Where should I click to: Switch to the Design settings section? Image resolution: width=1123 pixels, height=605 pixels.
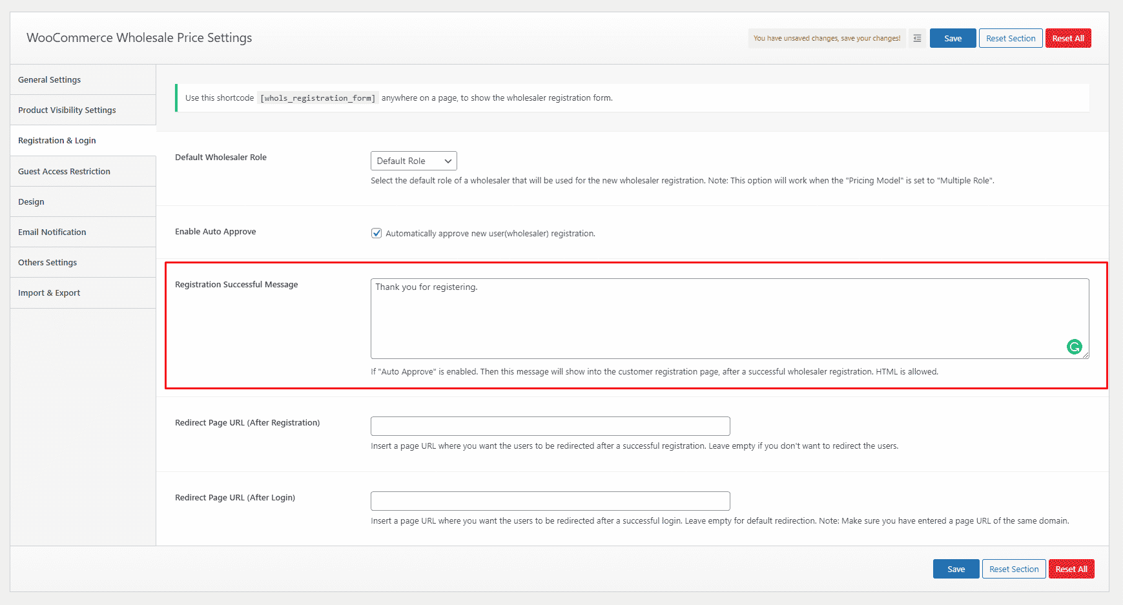(31, 201)
